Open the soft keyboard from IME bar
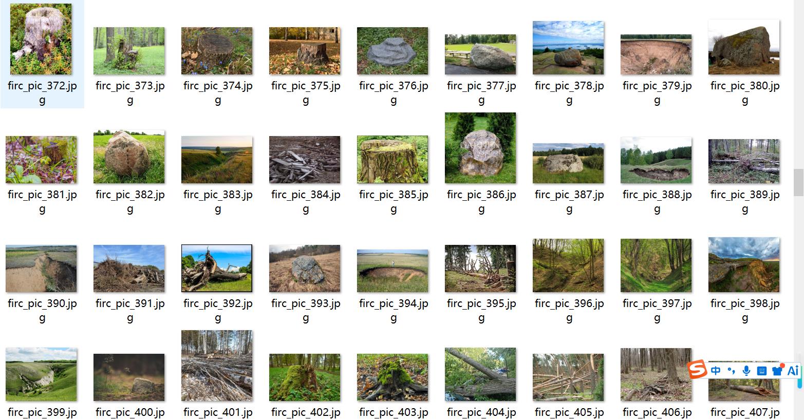 coord(762,371)
